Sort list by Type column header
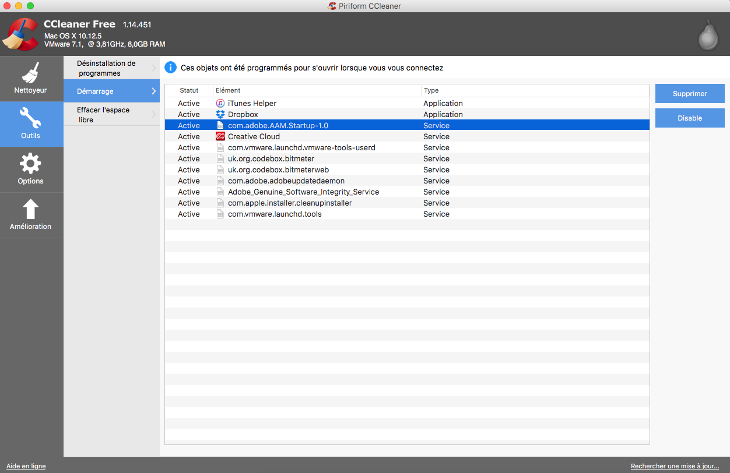Screen dimensions: 730x473 (x=431, y=90)
